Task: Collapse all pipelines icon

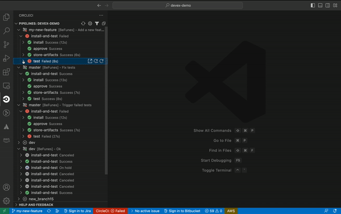Action: click(104, 23)
